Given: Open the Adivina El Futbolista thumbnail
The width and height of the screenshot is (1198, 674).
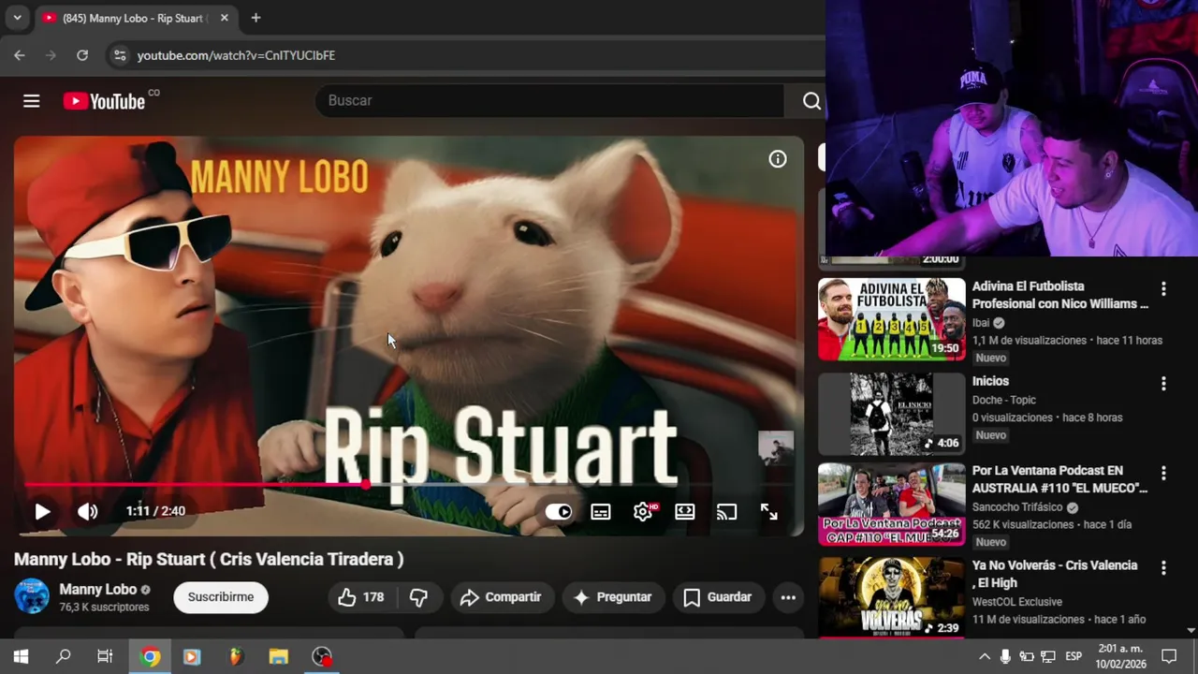Looking at the screenshot, I should (x=892, y=319).
